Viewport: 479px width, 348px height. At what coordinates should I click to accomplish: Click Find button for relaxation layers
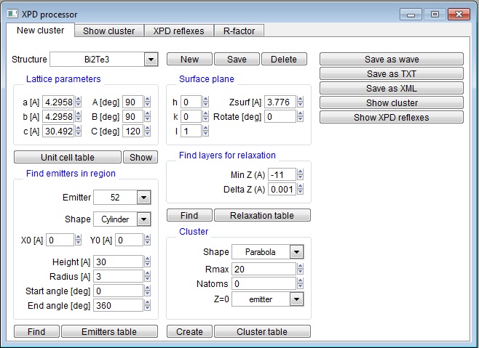(189, 215)
